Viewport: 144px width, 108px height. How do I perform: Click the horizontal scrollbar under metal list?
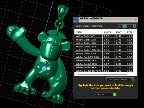pyautogui.click(x=102, y=74)
